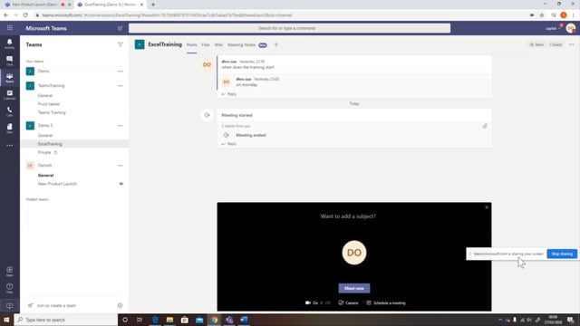This screenshot has height=326, width=580.
Task: Switch to the Posts tab
Action: [x=191, y=44]
